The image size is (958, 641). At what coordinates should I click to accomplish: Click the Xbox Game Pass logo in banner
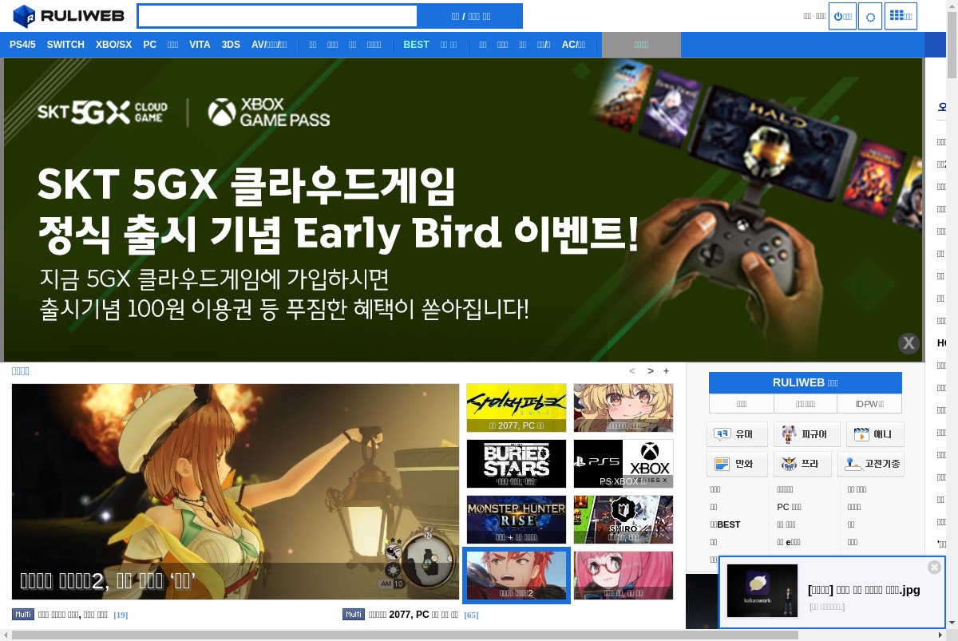tap(269, 113)
